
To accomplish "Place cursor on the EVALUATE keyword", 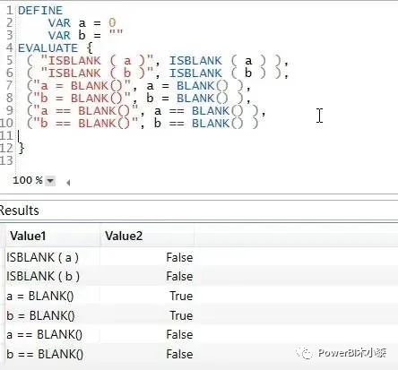I will pos(48,48).
